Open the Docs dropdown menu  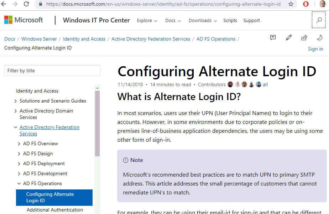(173, 21)
